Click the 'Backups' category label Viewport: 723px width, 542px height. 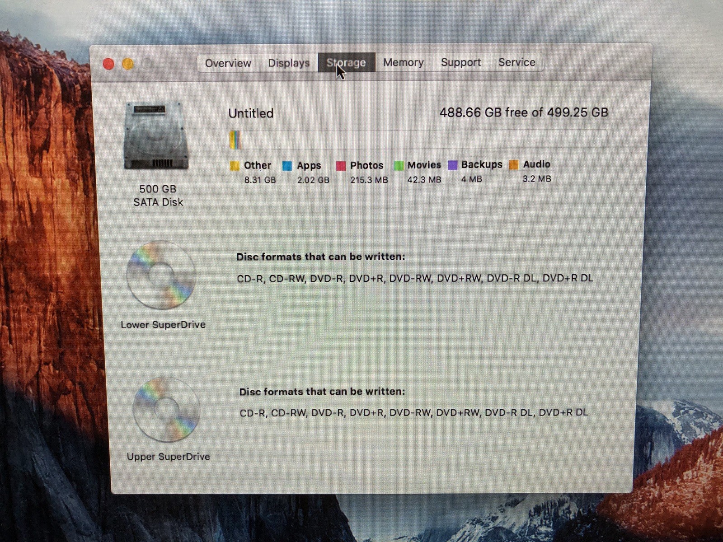[482, 164]
